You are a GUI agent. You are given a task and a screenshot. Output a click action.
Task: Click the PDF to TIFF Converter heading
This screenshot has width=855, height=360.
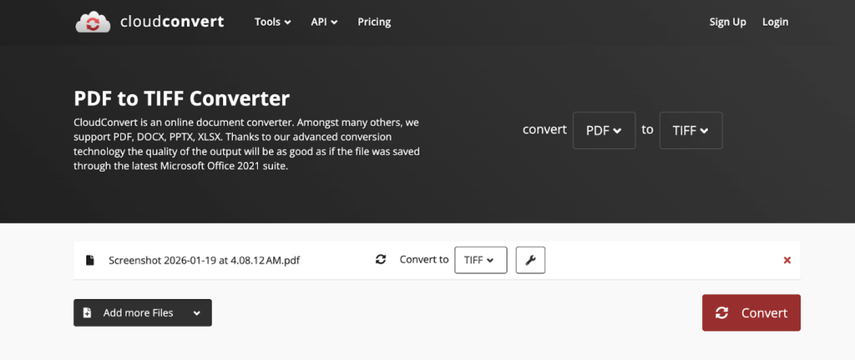(x=181, y=99)
